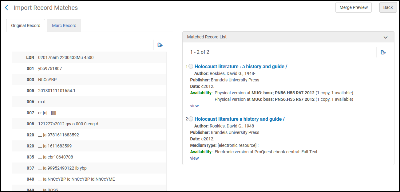Select the ISBN 9781611683592 field row
This screenshot has height=192, width=400.
(x=89, y=135)
